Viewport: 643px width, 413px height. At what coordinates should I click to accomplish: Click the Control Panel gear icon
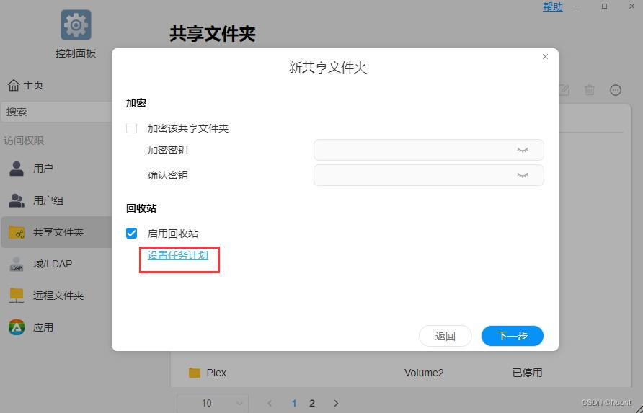[x=76, y=25]
